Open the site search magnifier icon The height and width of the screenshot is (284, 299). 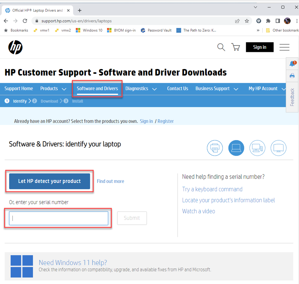221,47
